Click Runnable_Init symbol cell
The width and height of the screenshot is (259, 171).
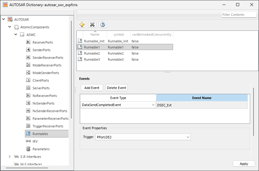click(118, 41)
